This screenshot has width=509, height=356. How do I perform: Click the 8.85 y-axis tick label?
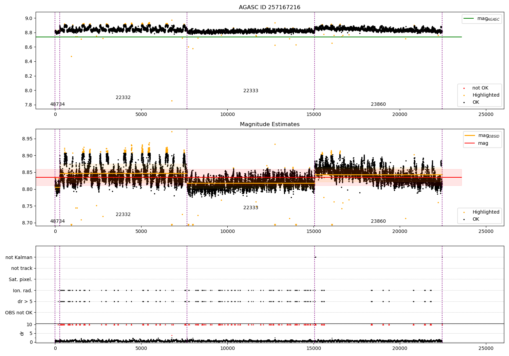coord(27,173)
